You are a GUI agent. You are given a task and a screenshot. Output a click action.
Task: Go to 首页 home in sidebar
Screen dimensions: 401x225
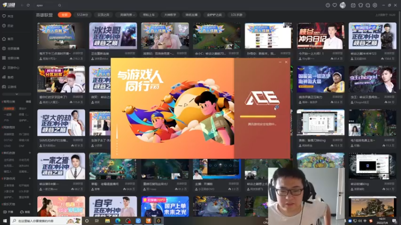[x=8, y=39]
